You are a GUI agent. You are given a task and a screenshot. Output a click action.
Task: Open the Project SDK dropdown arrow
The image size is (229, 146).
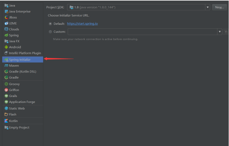click(208, 7)
